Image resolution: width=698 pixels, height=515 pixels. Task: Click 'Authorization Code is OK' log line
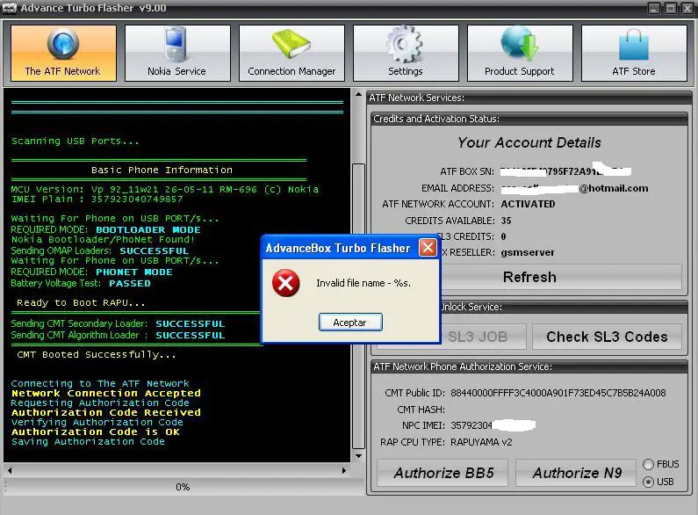pos(96,432)
